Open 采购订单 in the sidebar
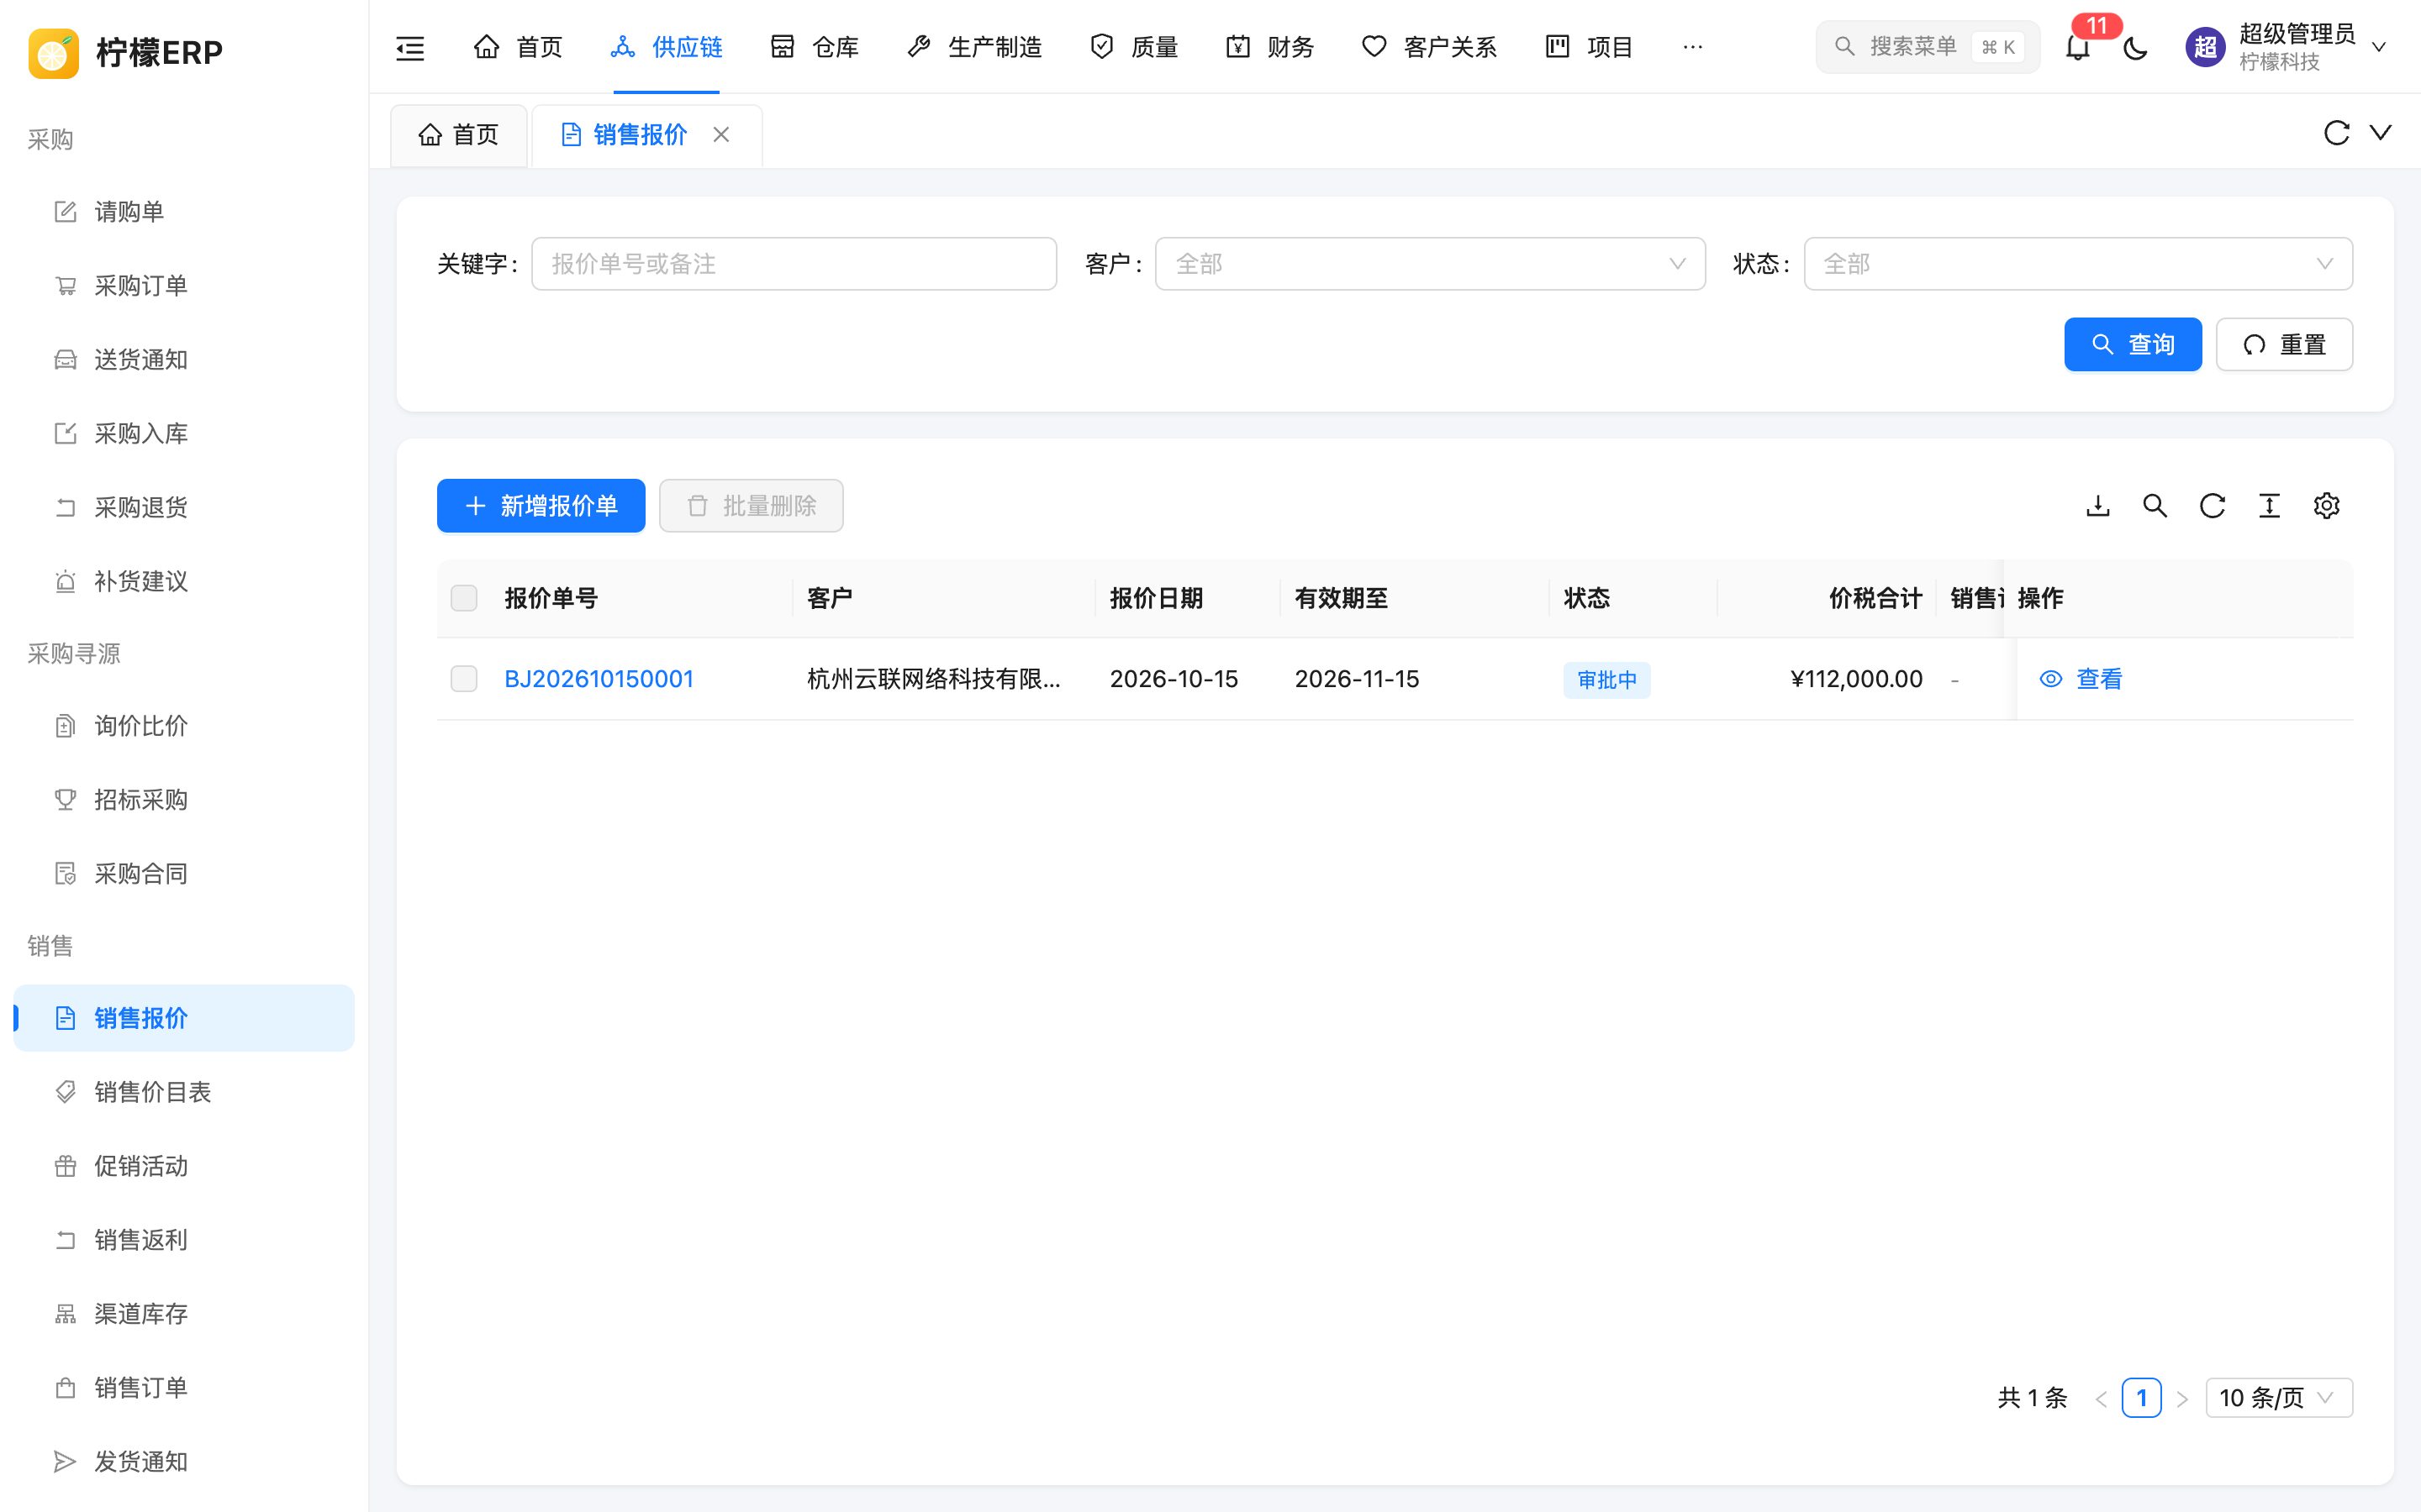 coord(184,286)
